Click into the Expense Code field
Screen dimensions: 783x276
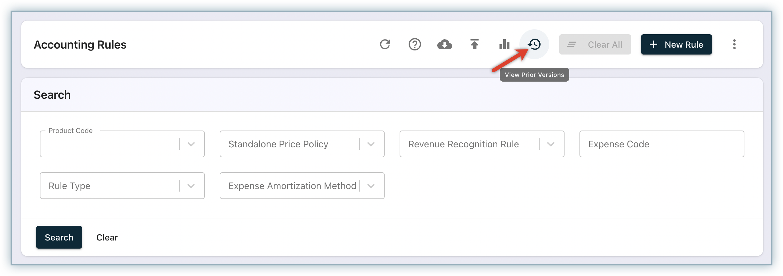[x=662, y=144]
